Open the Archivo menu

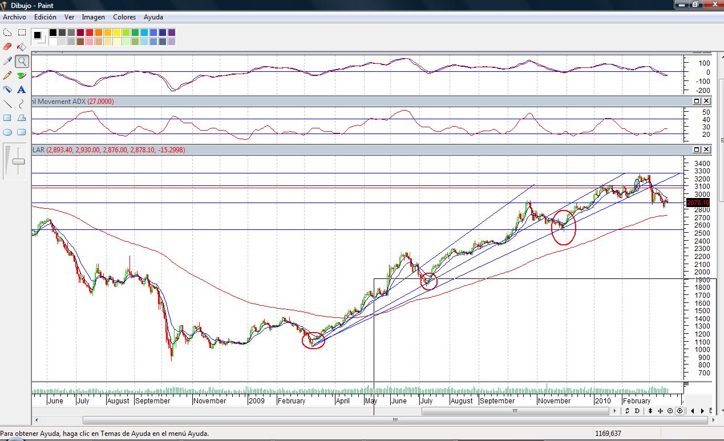(14, 17)
